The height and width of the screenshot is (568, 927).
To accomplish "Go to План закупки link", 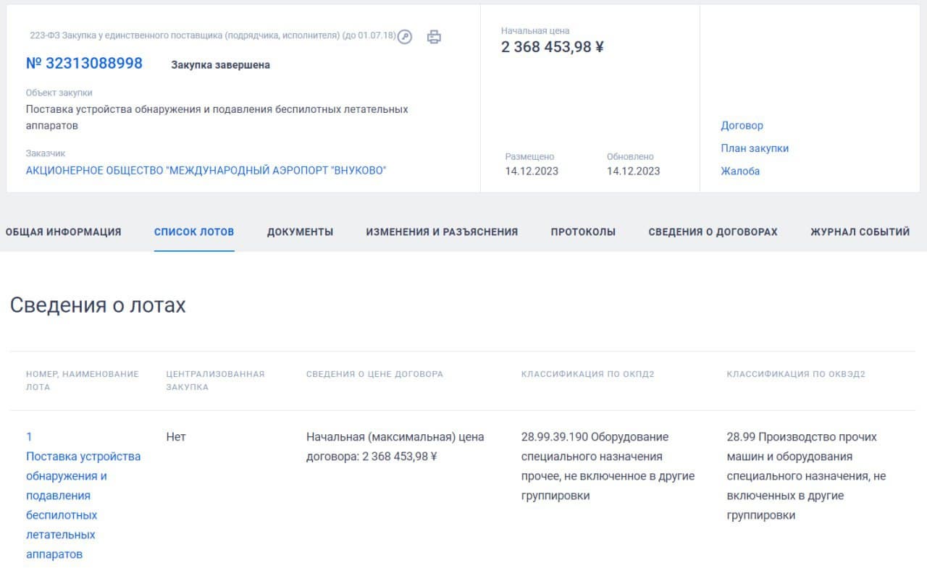I will (754, 148).
